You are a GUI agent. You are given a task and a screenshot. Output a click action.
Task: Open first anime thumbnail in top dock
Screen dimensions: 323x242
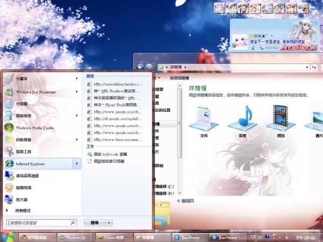219,8
